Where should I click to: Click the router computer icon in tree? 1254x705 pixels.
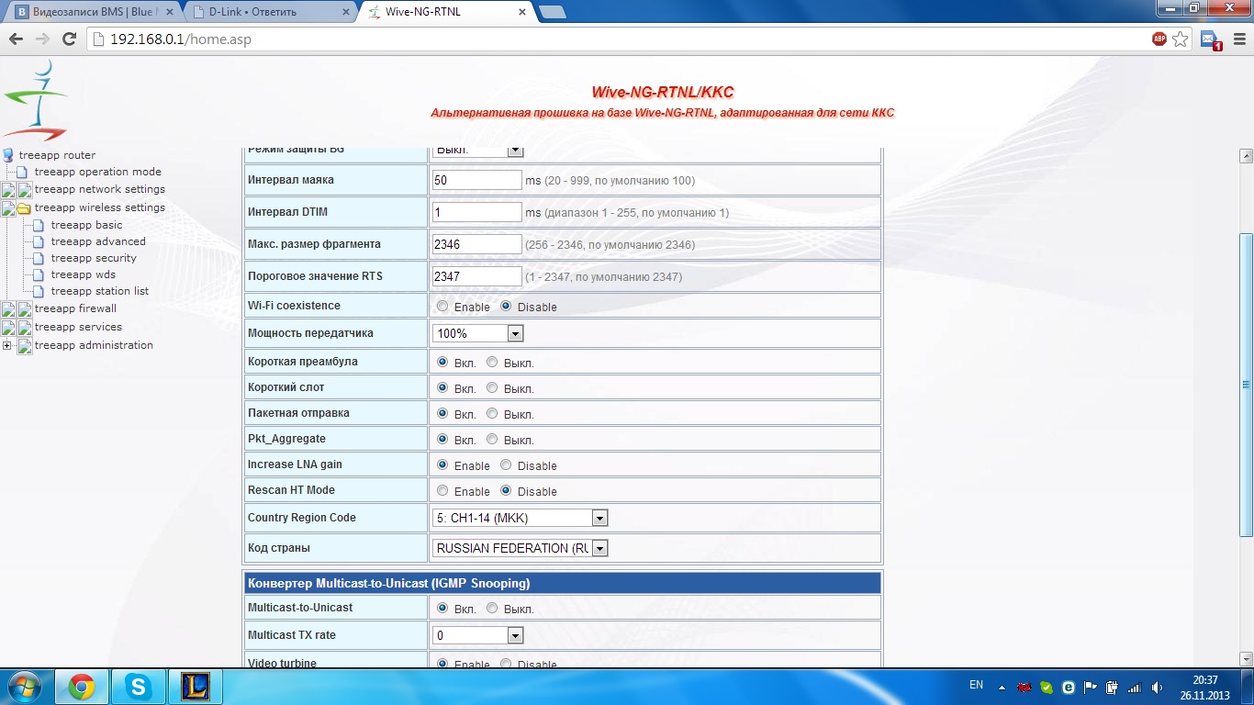click(8, 155)
